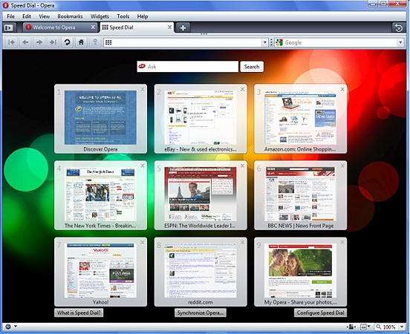Expand the Google search engine dropdown
This screenshot has width=410, height=334.
(x=400, y=42)
